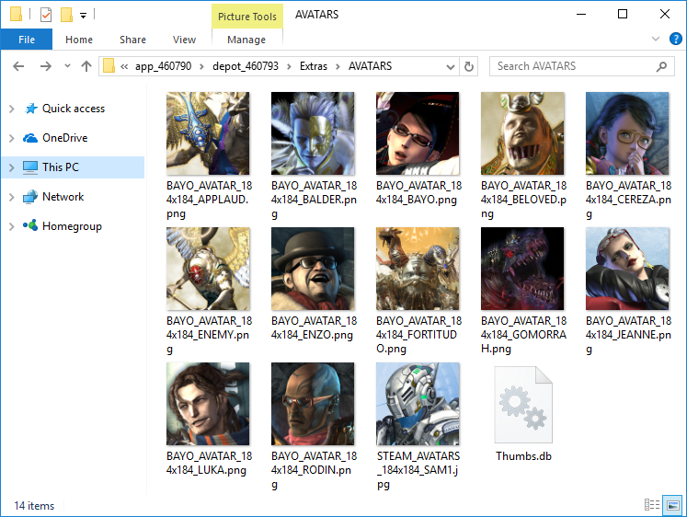Click the OneDrive cloud icon

click(x=30, y=138)
